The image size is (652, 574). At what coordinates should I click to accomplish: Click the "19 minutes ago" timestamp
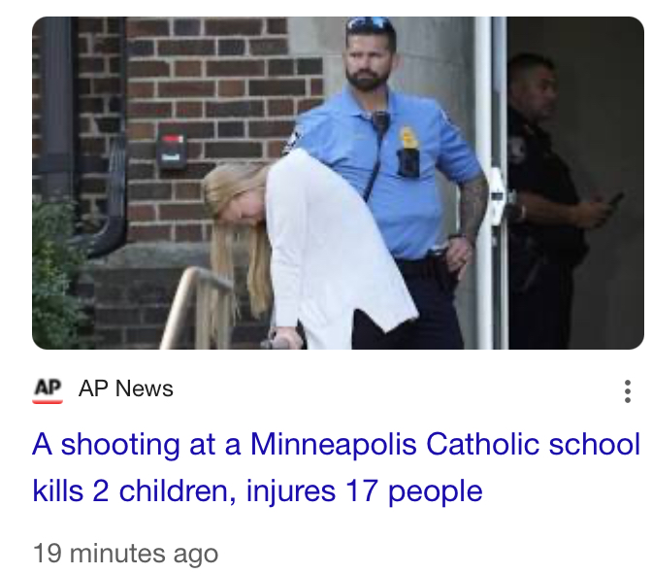click(125, 554)
